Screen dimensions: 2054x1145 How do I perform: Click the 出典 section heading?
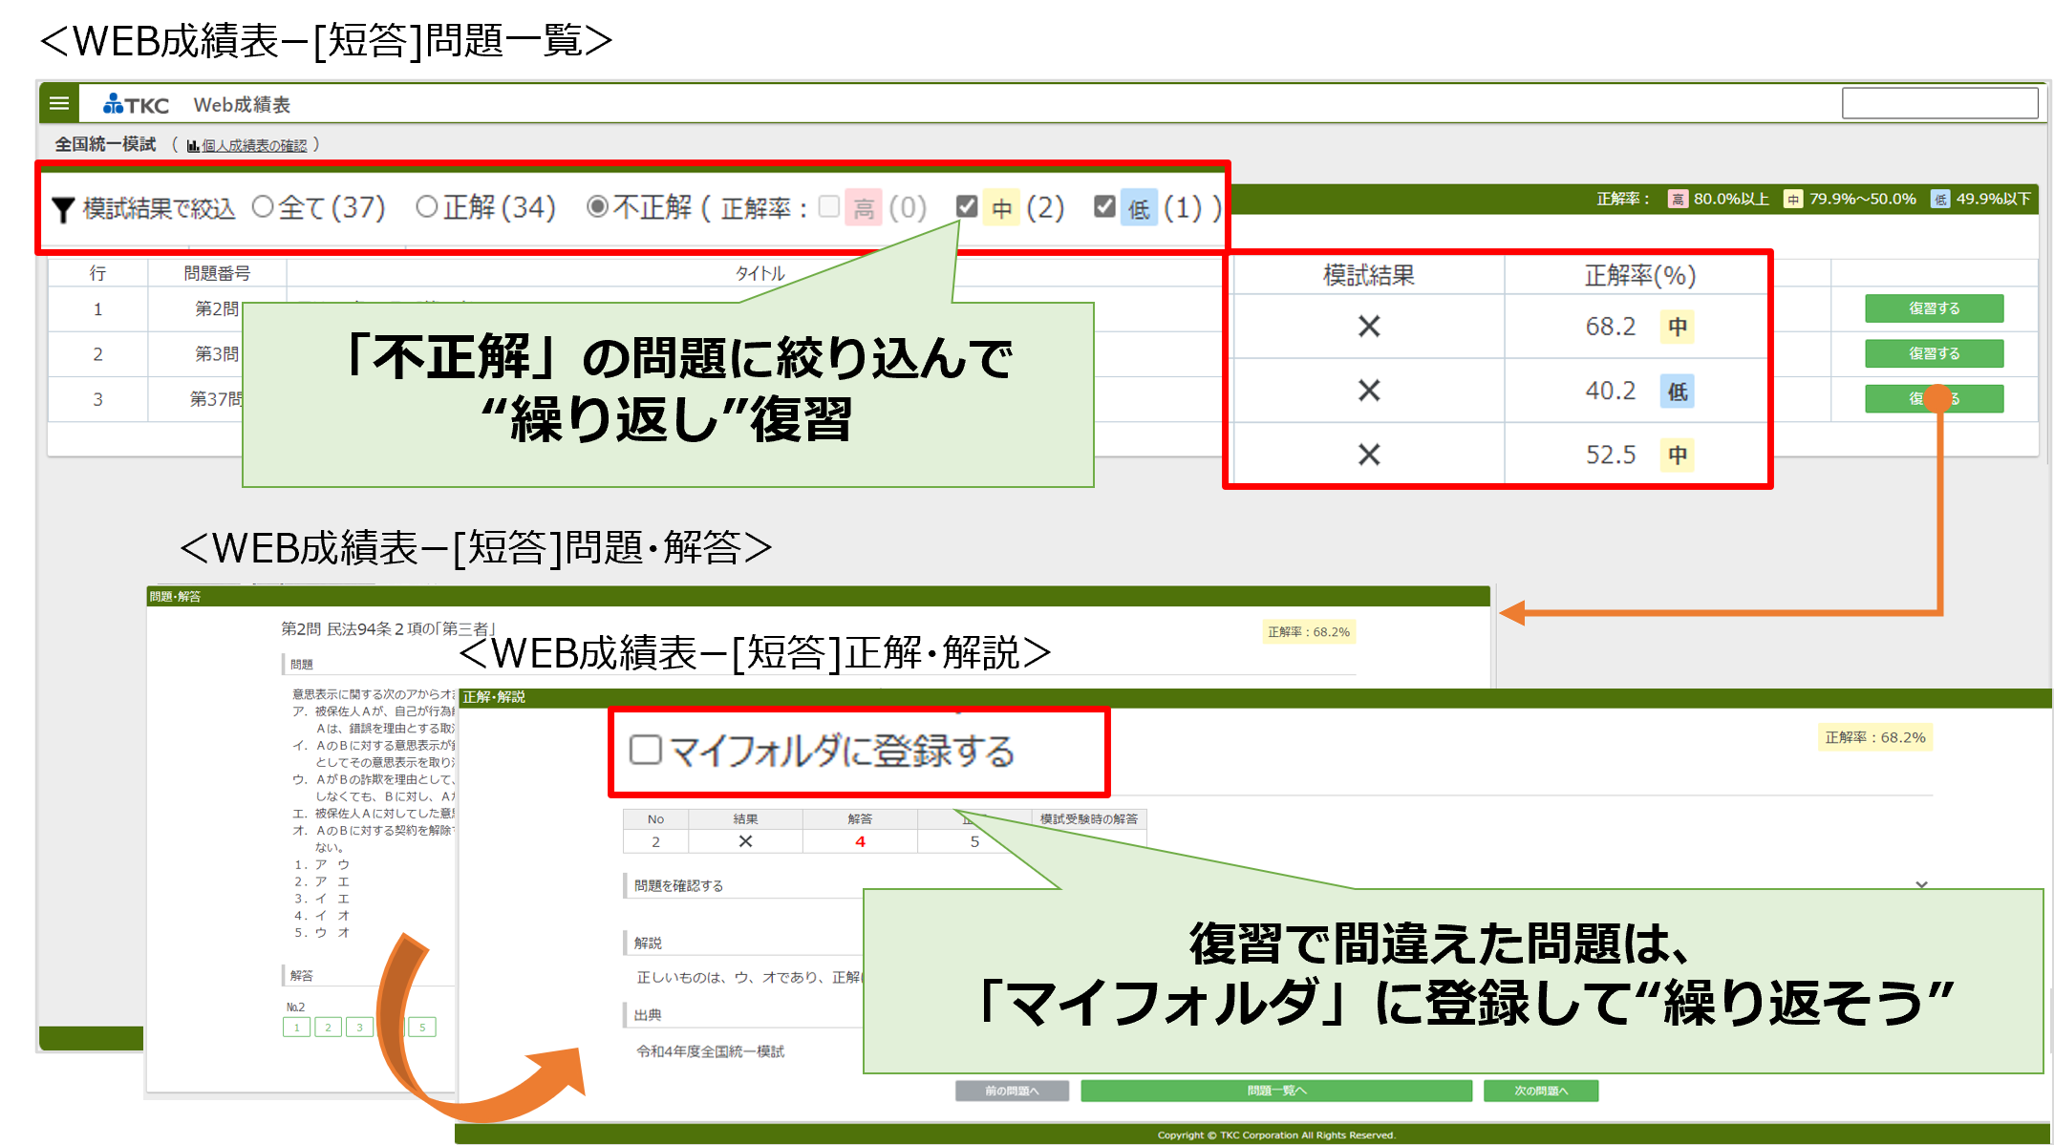pyautogui.click(x=648, y=1015)
